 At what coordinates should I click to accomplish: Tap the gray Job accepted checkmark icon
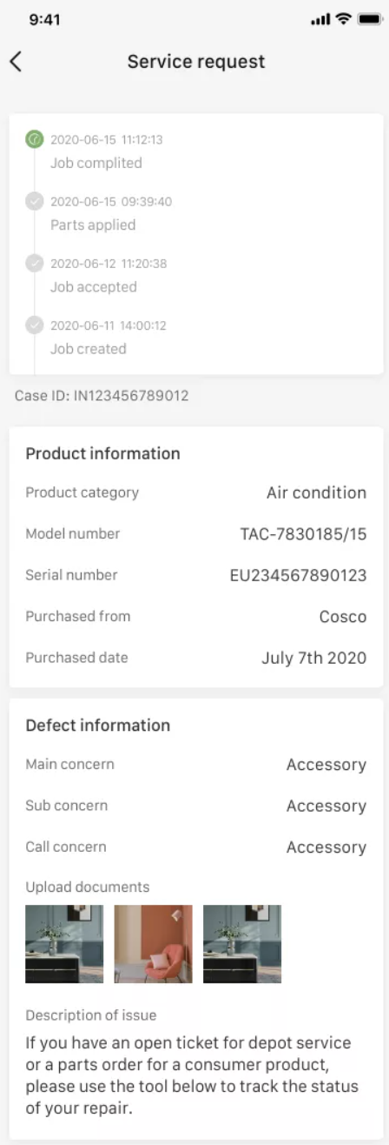(x=34, y=263)
